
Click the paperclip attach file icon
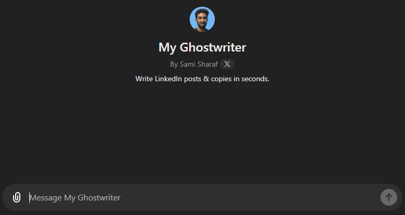(17, 197)
